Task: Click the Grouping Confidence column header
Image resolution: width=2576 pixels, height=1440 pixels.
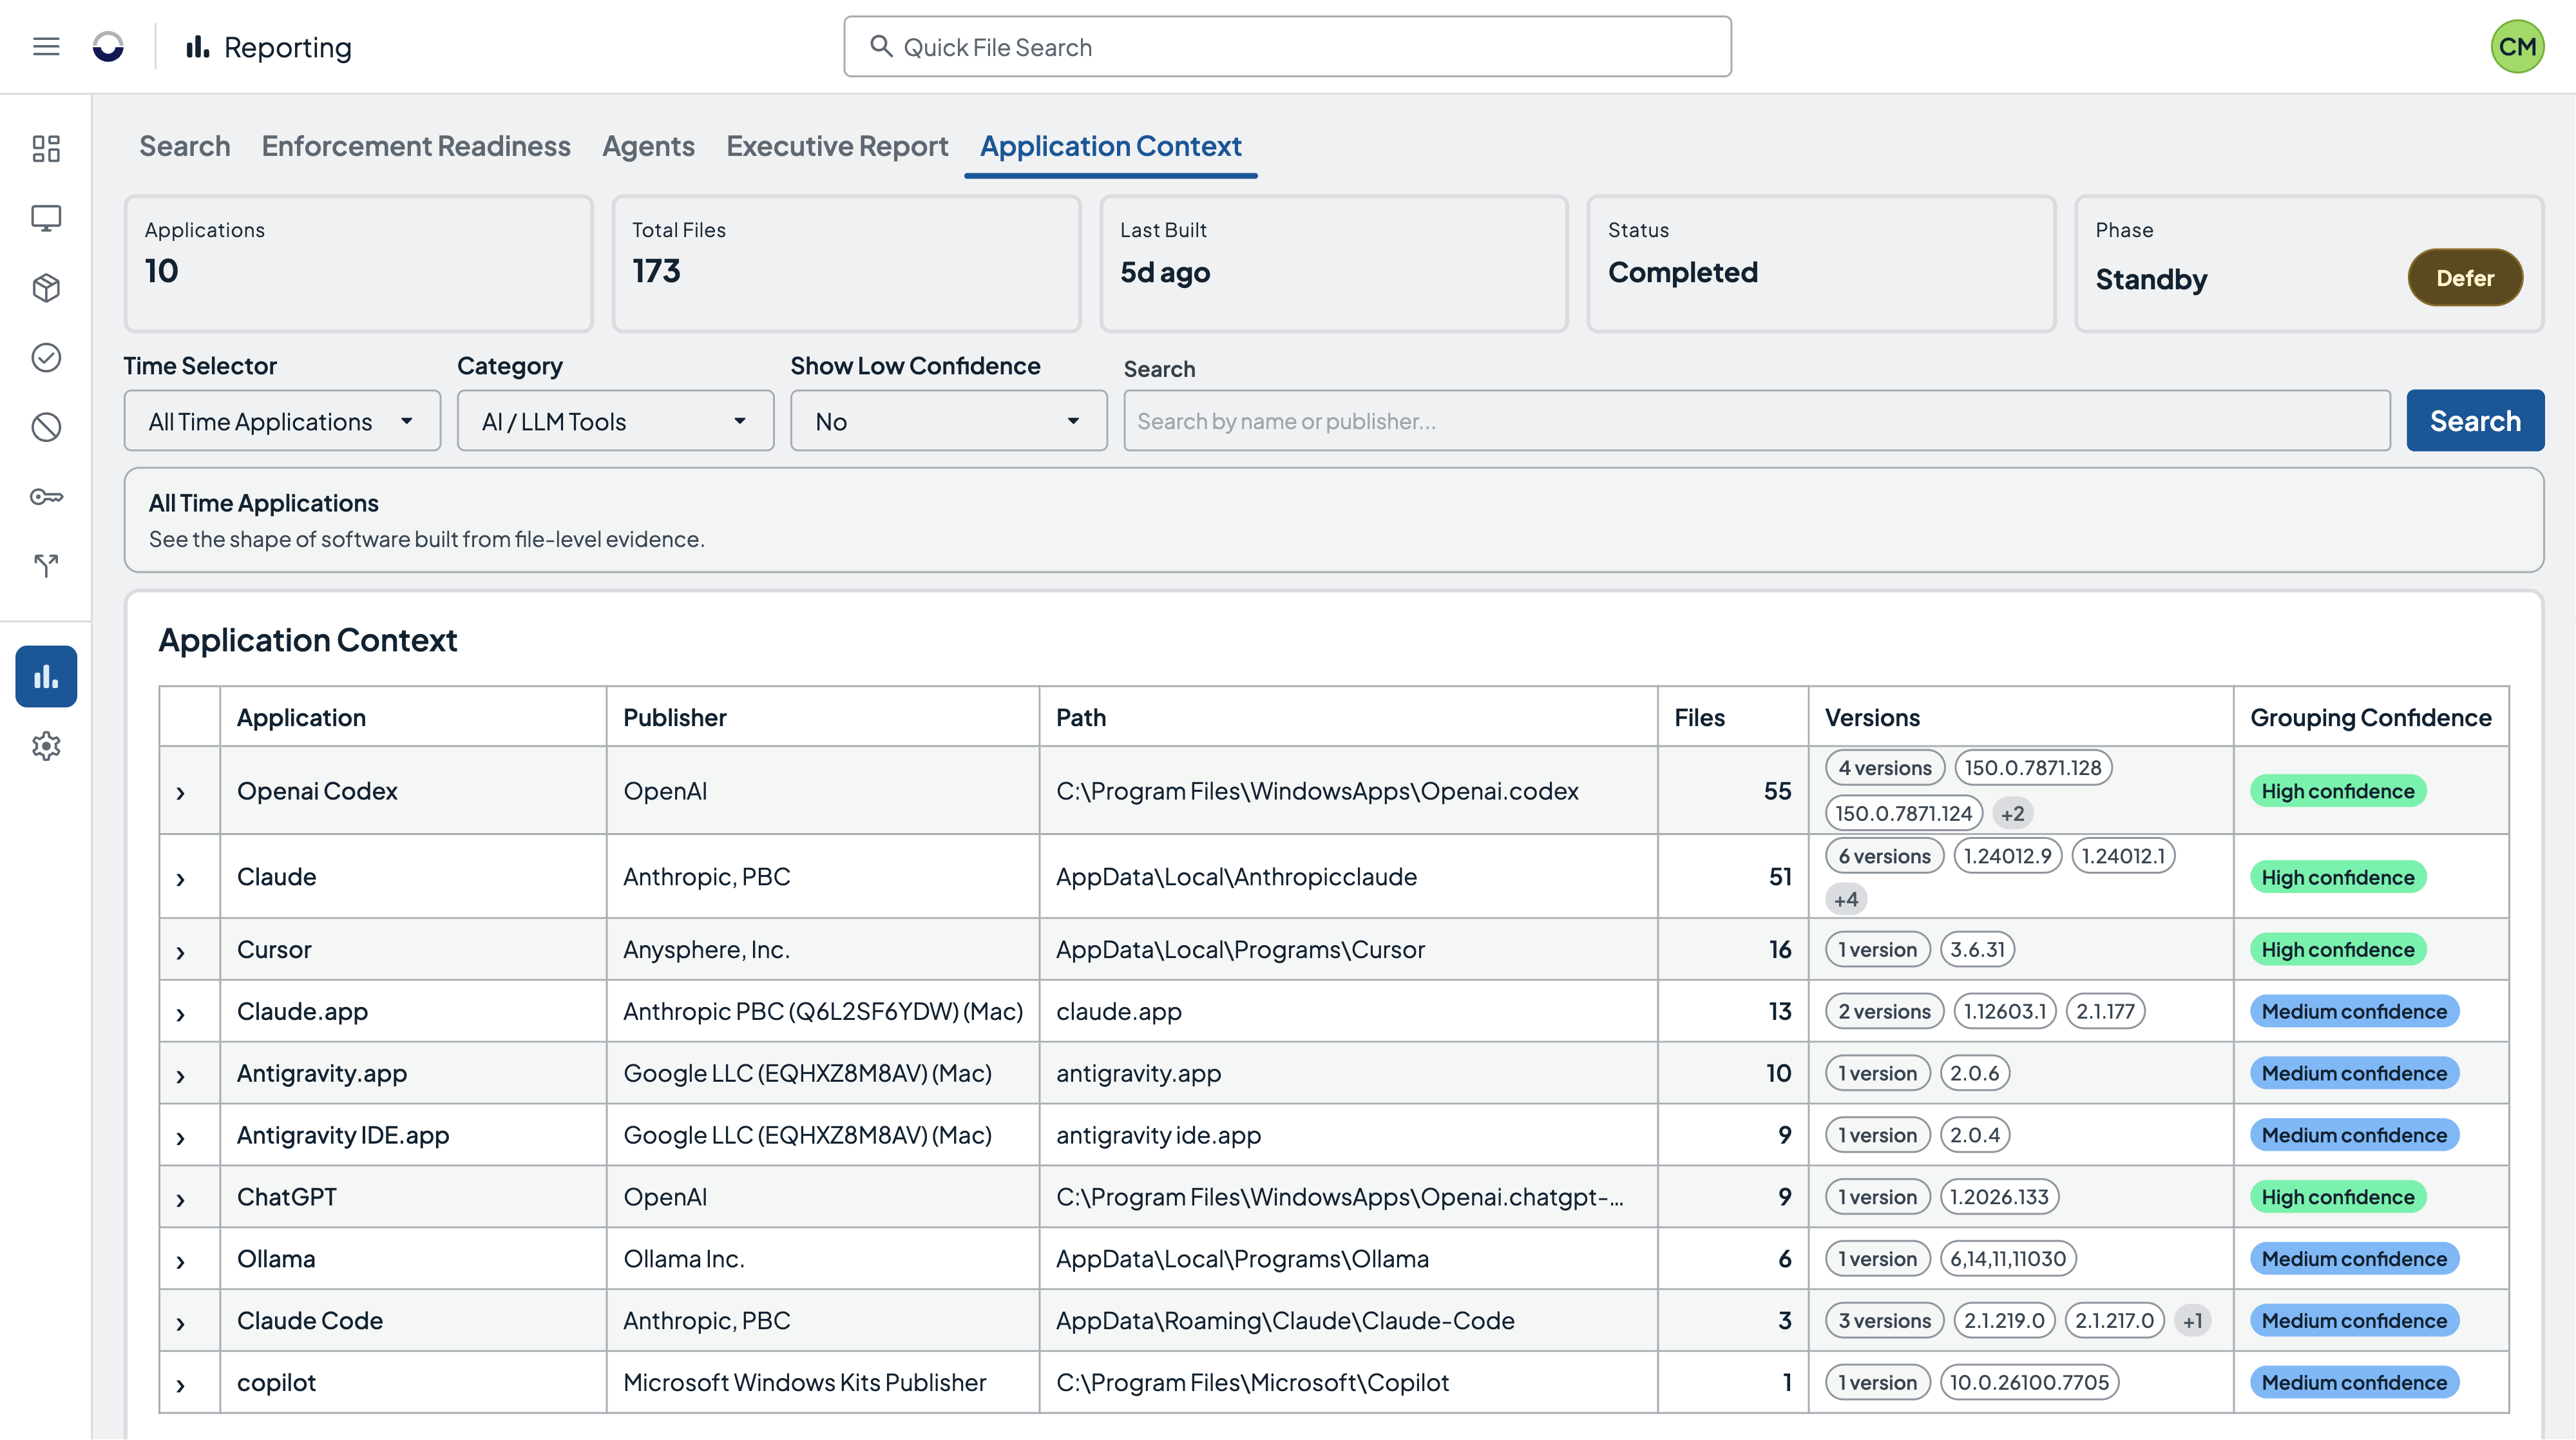Action: 2370,717
